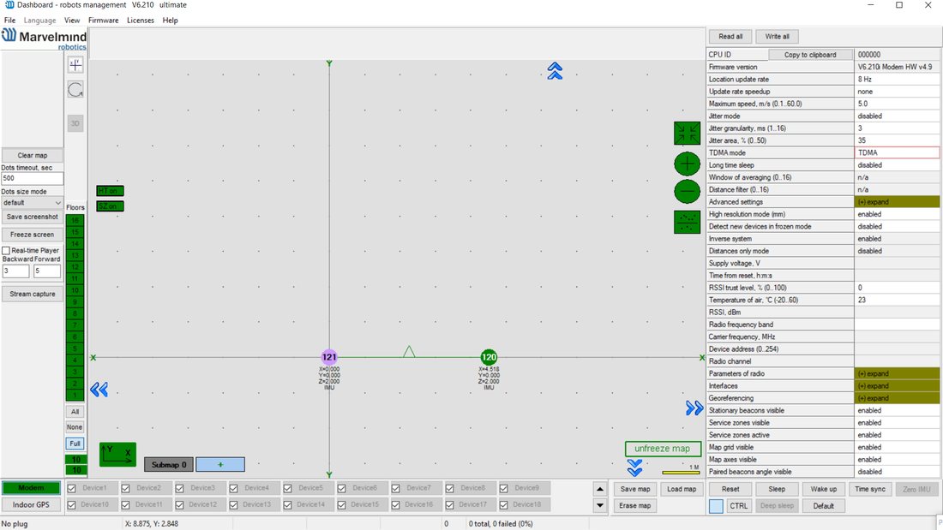The image size is (943, 530).
Task: Click the Dots timeout input field
Action: (x=32, y=178)
